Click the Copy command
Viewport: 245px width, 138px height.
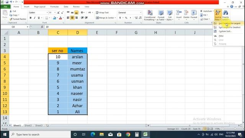[14, 15]
